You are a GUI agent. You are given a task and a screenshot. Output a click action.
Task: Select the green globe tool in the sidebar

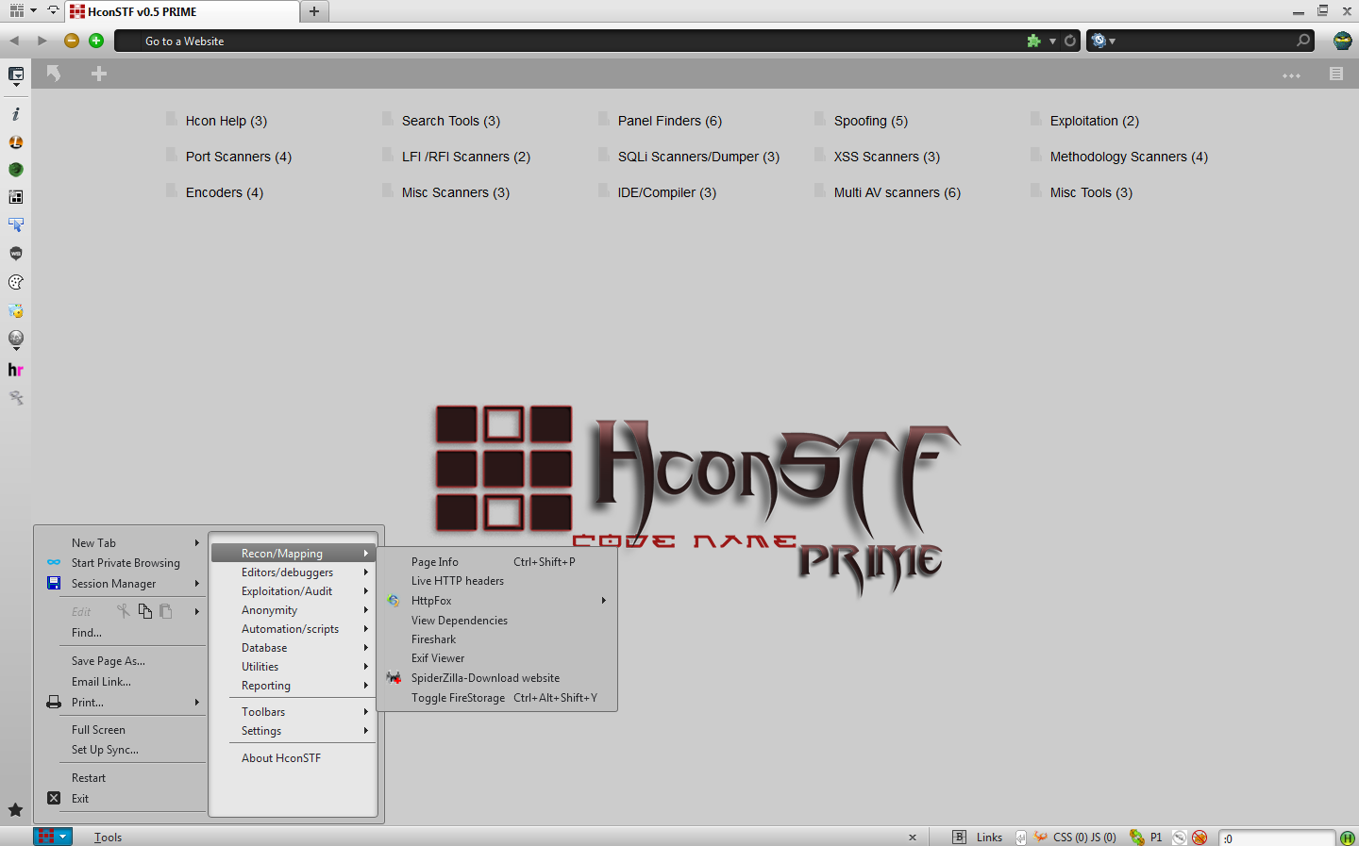pos(15,170)
